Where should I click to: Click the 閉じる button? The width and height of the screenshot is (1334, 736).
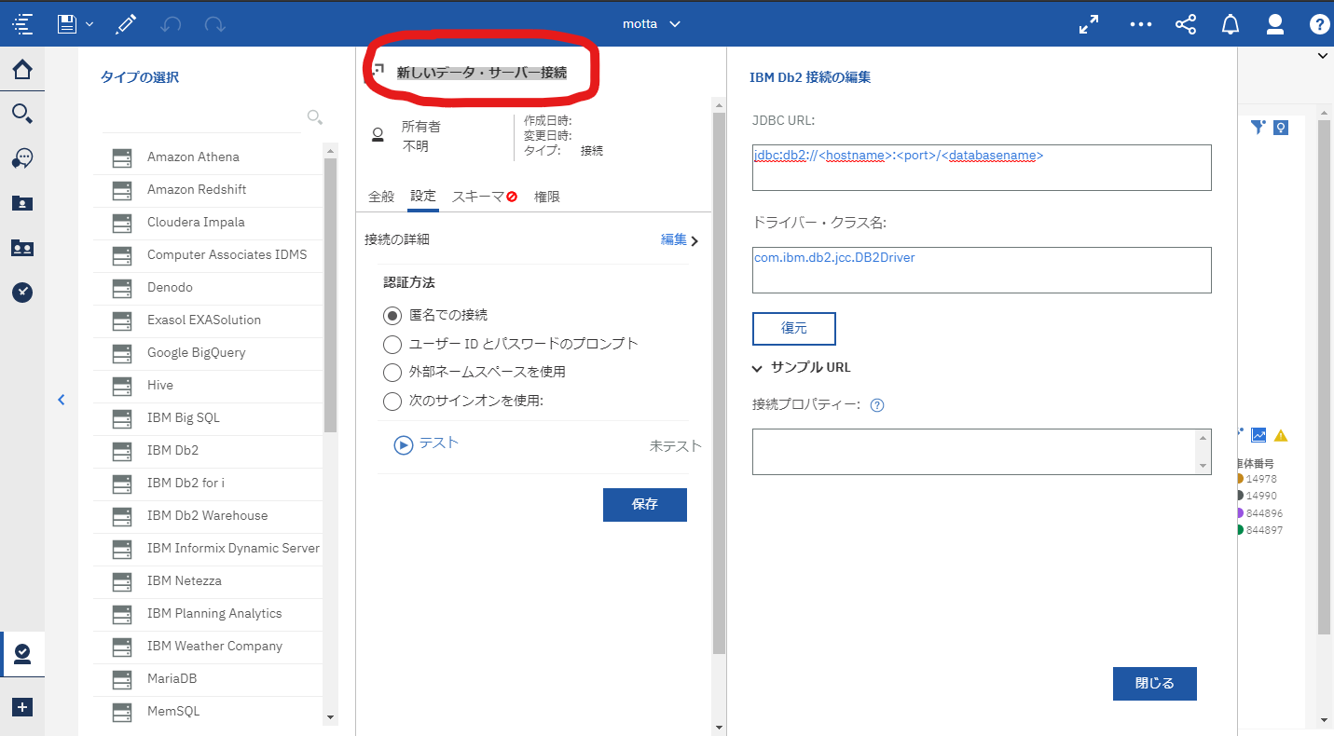(1155, 683)
